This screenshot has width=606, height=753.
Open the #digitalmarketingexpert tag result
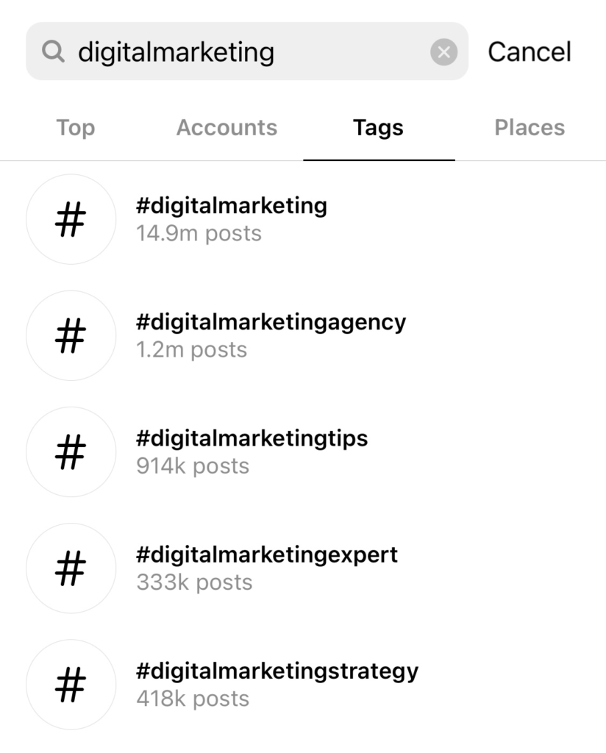pyautogui.click(x=303, y=568)
